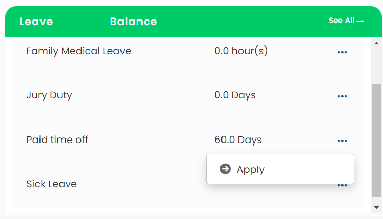Click the scrollbar track above the thumb
Image resolution: width=383 pixels, height=219 pixels.
(376, 66)
